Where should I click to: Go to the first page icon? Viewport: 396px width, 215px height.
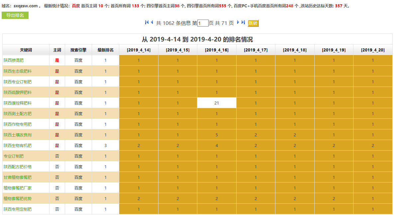147,22
